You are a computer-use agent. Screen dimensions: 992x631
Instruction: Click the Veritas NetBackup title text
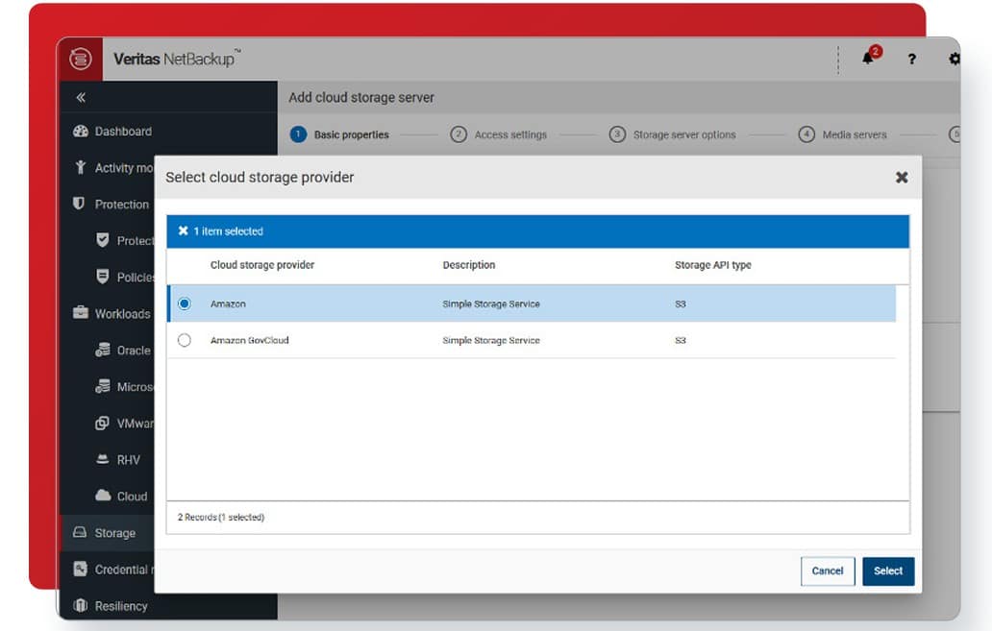177,59
